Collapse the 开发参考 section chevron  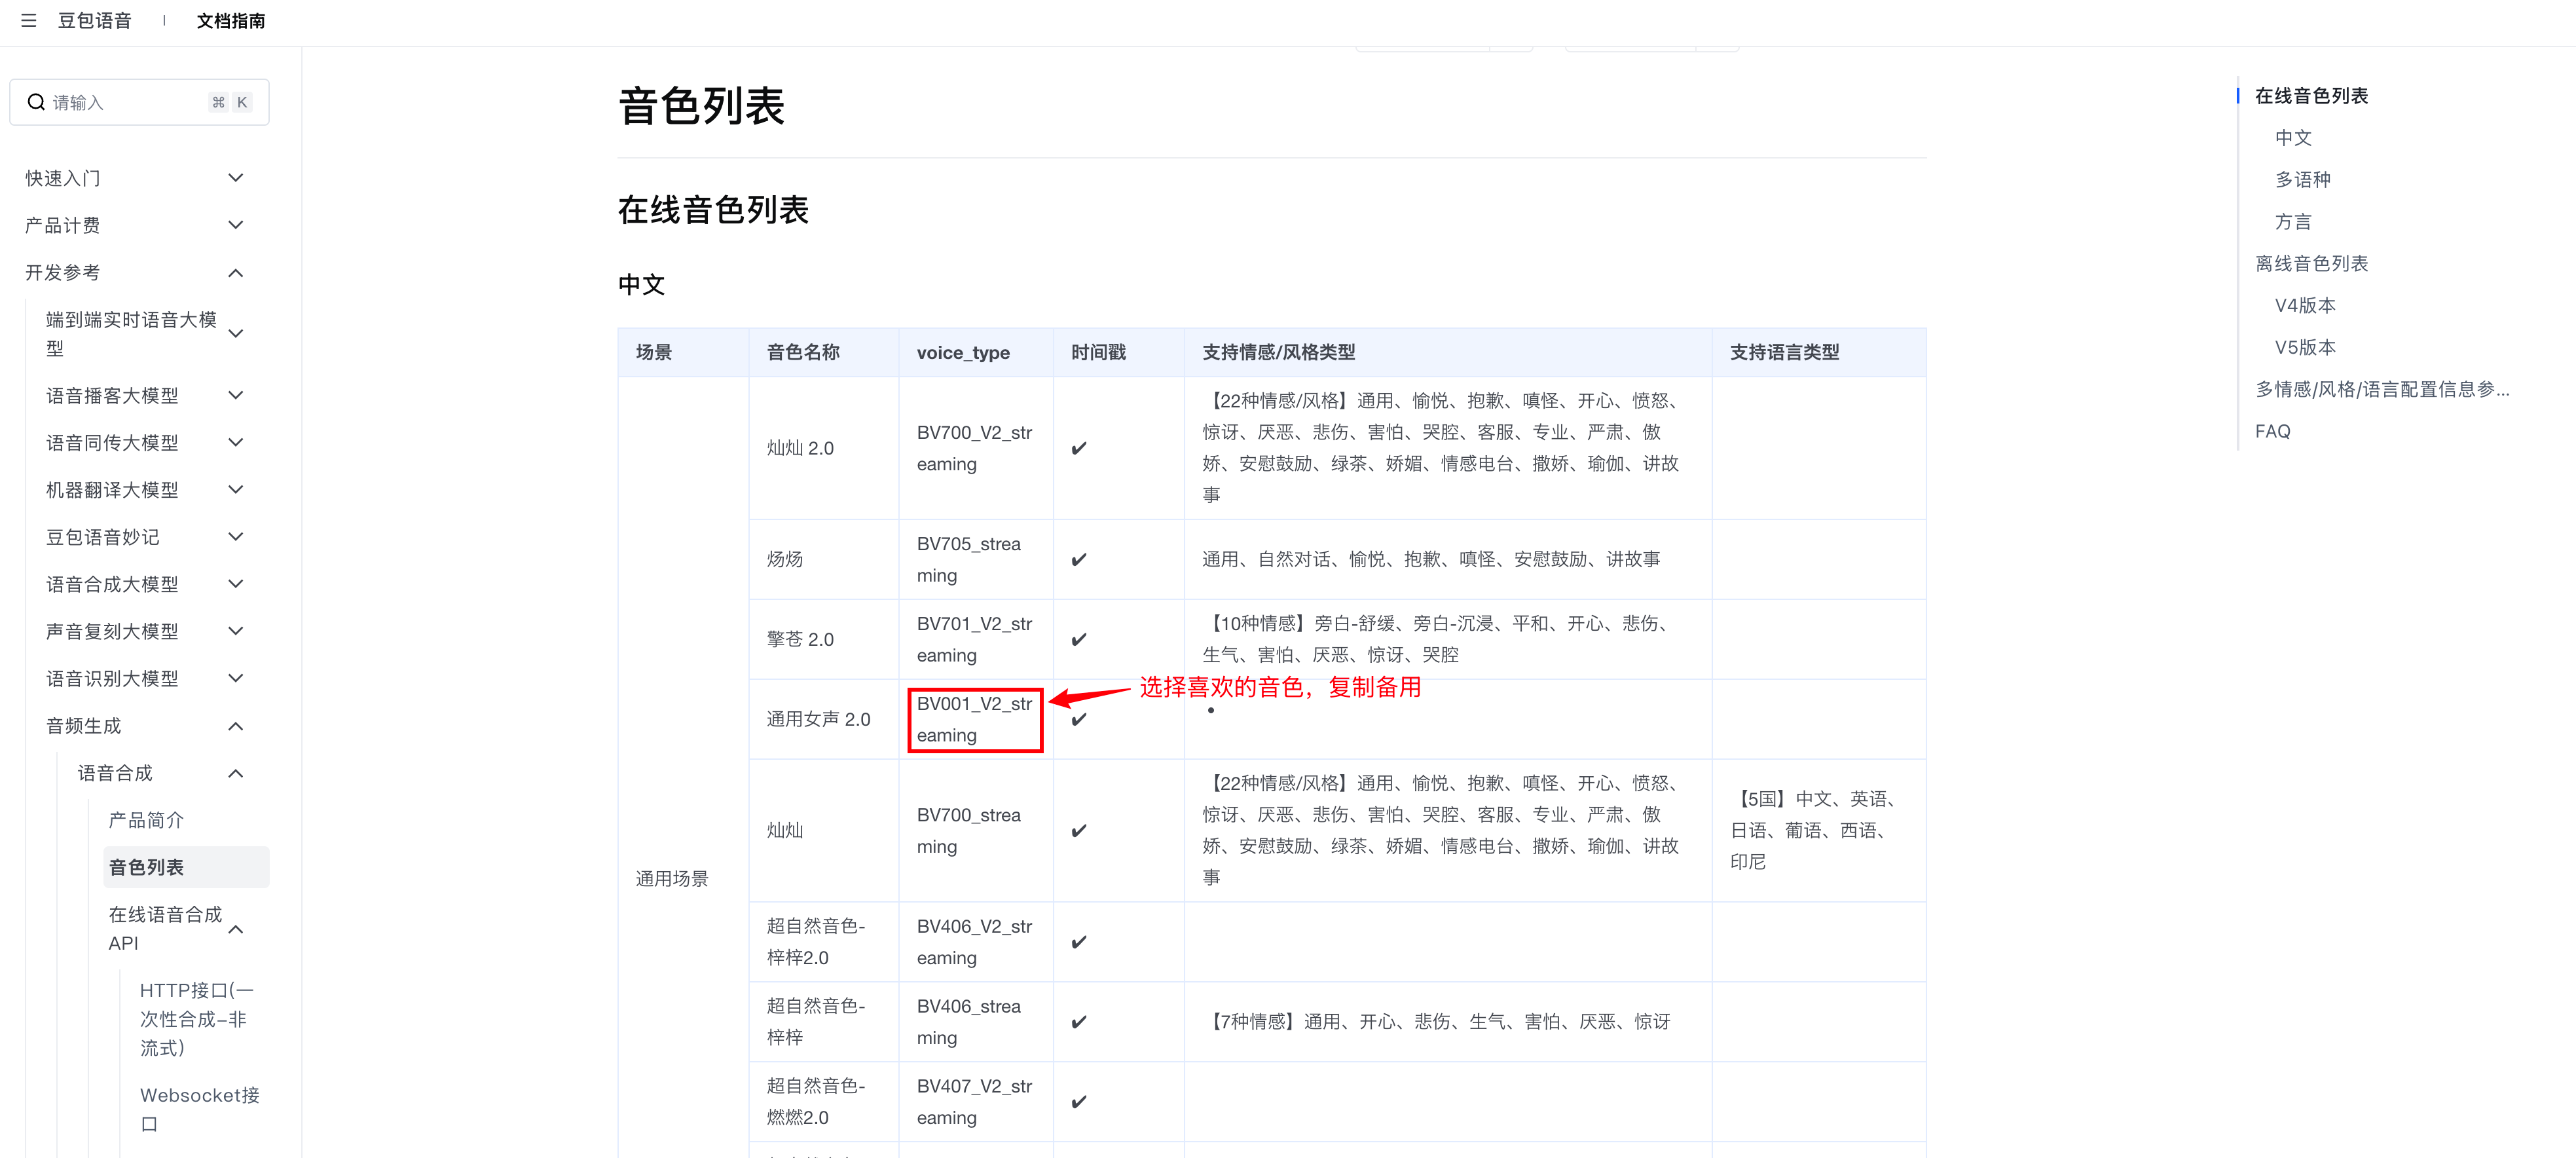coord(236,273)
